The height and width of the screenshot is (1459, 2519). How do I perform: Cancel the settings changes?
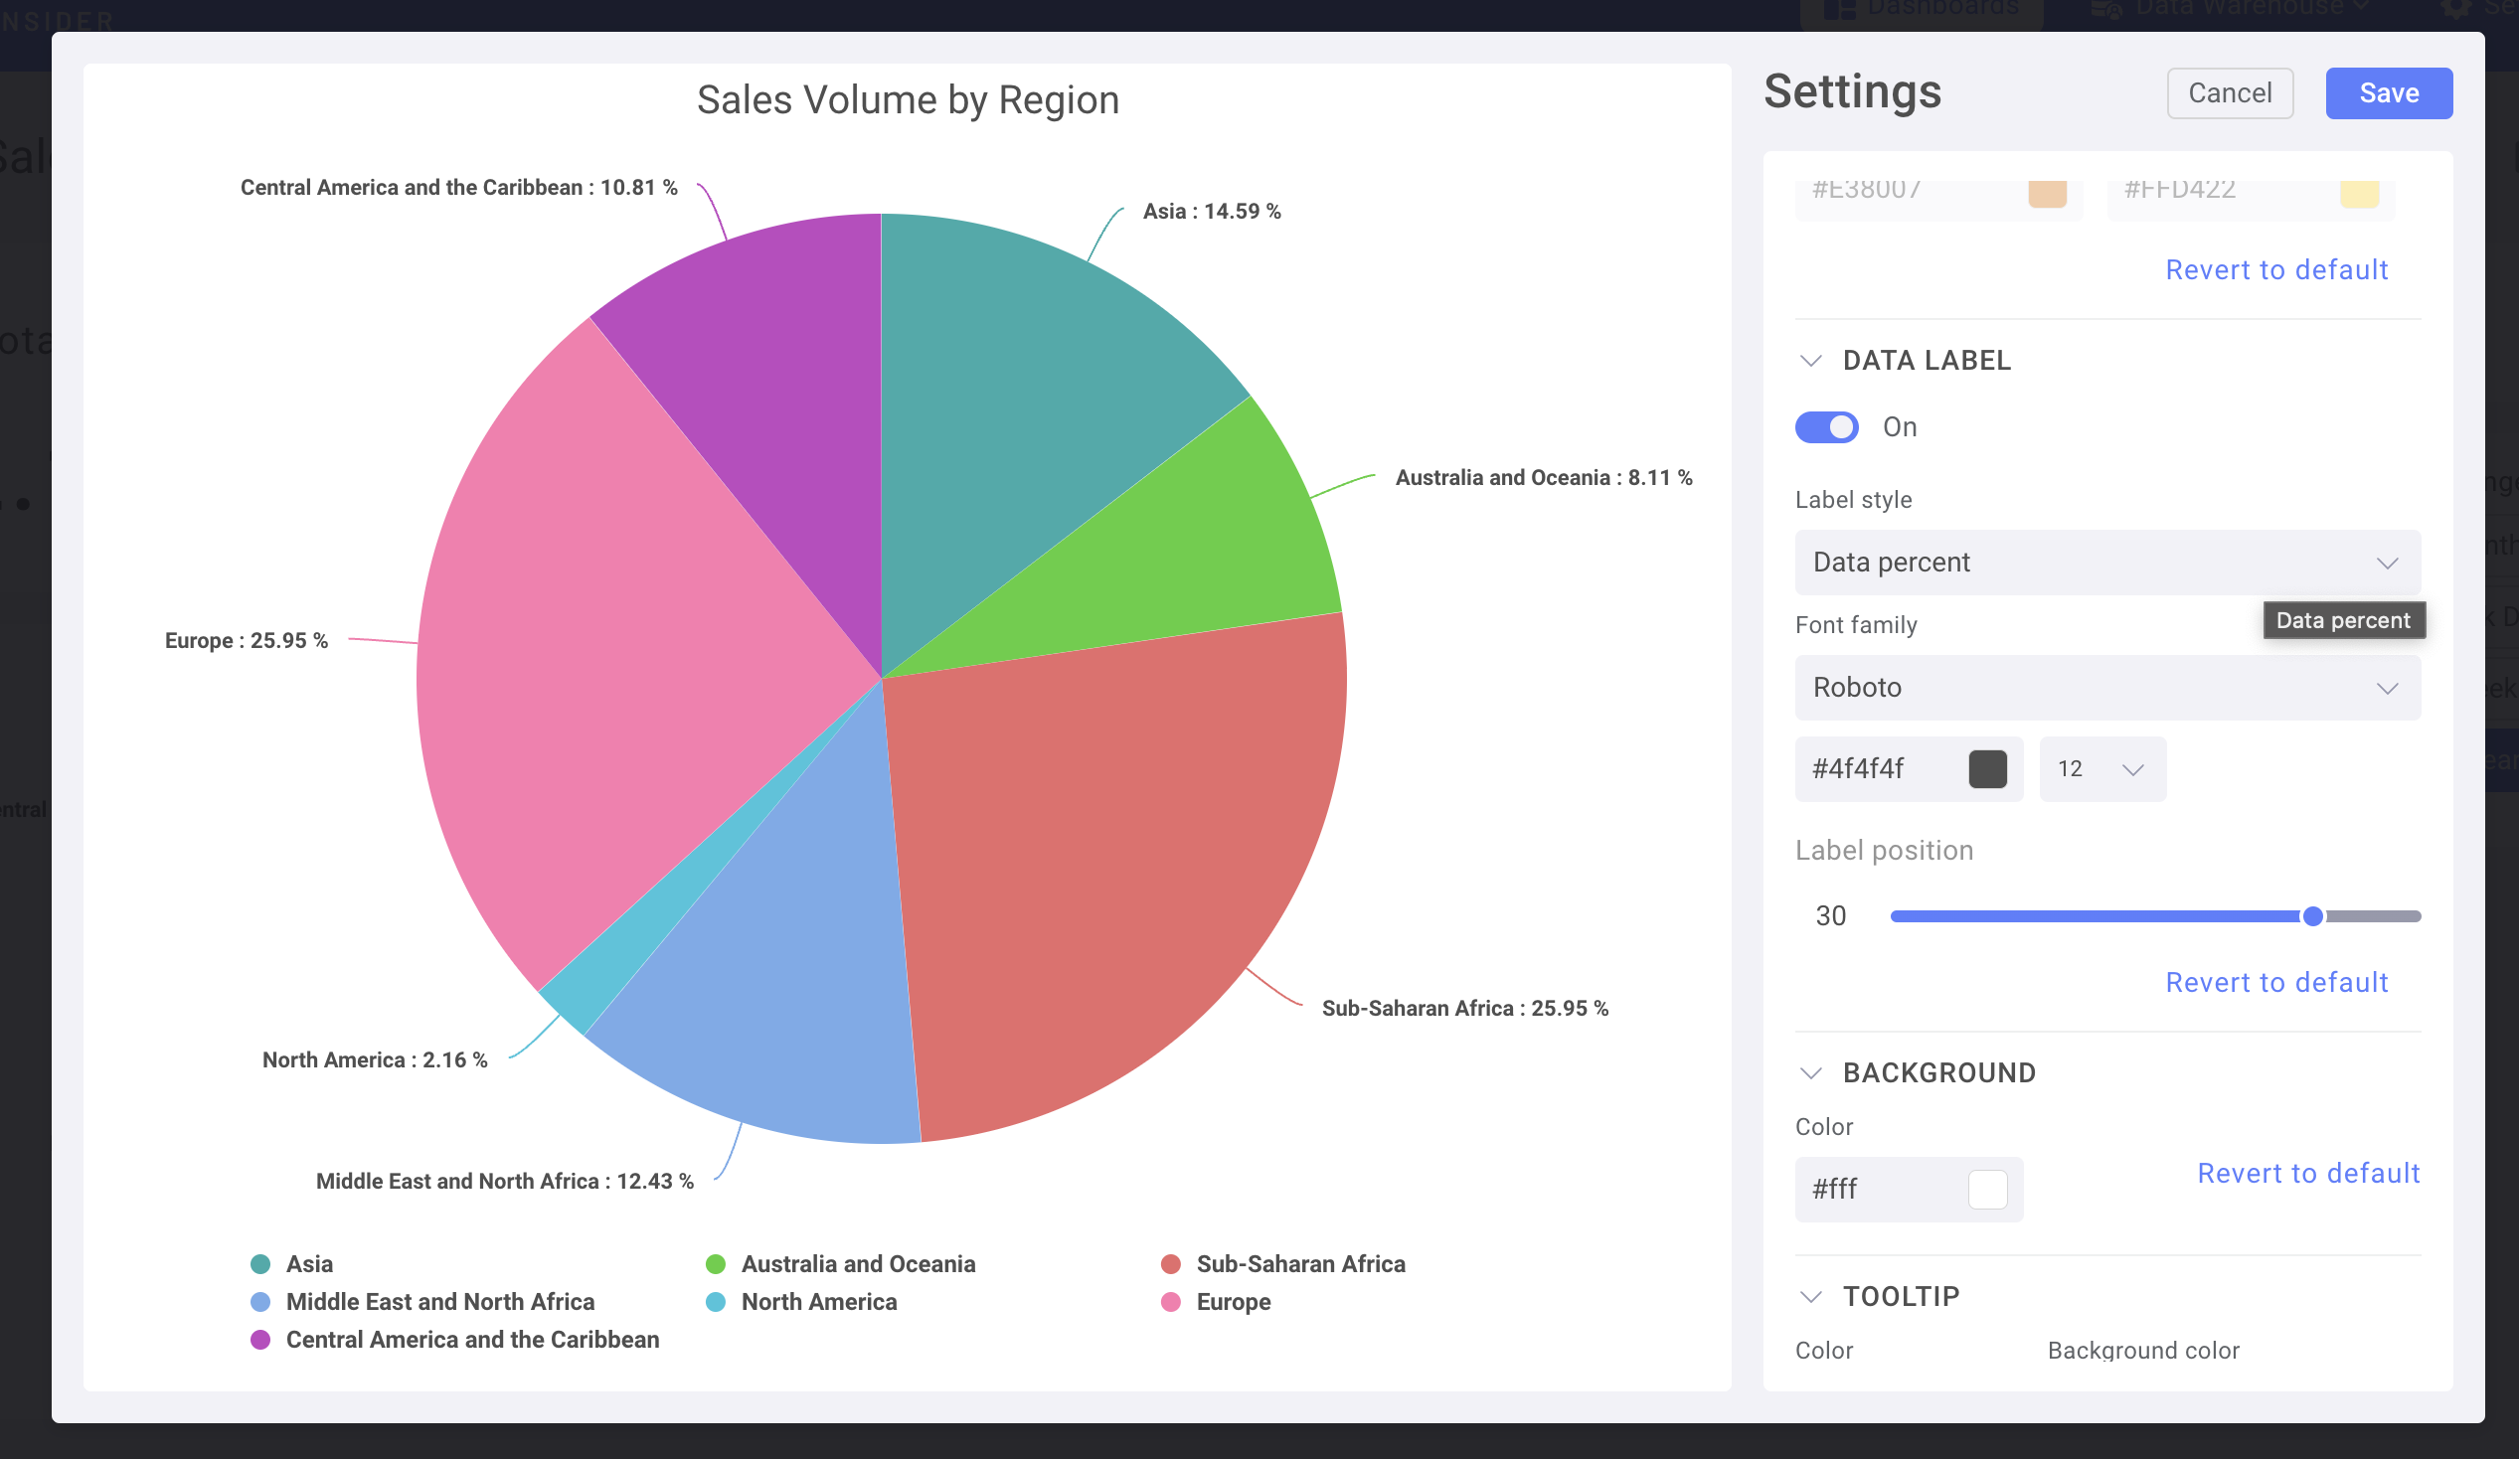click(x=2230, y=93)
